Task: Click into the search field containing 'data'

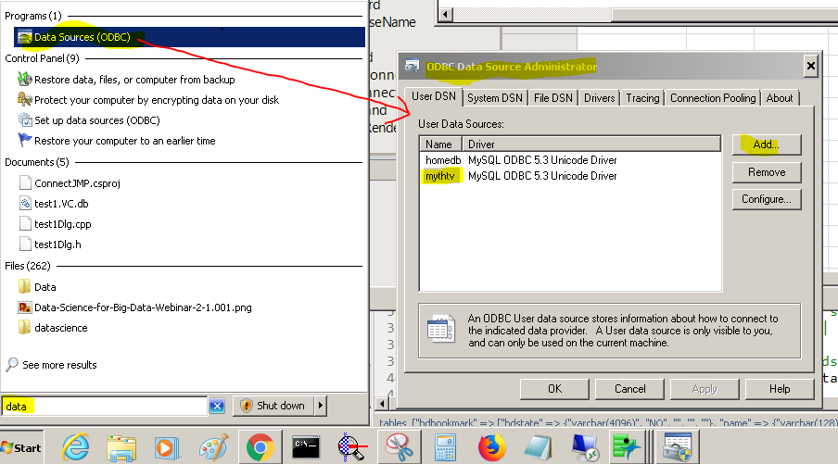Action: click(x=104, y=407)
